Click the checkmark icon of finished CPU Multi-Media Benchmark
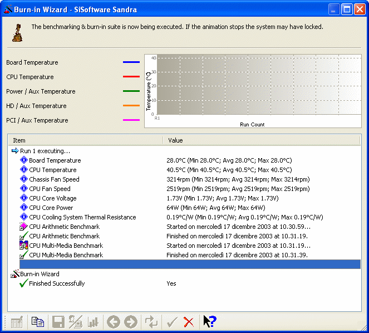The image size is (369, 333). coord(23,254)
